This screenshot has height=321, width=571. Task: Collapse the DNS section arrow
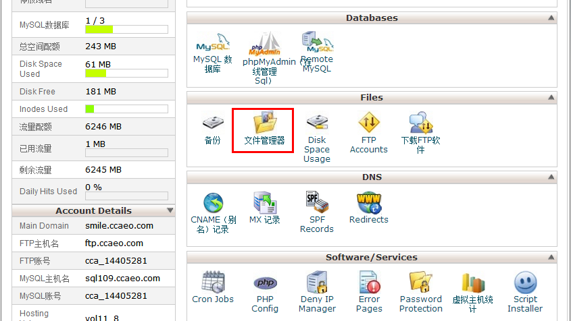pos(551,177)
